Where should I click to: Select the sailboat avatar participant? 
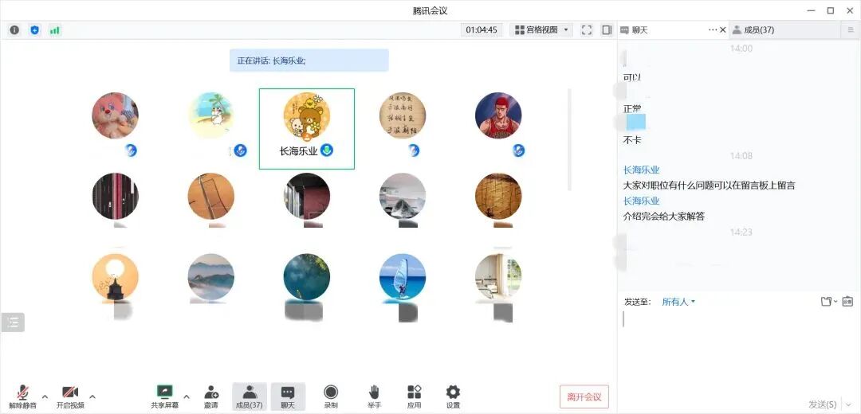[x=403, y=276]
